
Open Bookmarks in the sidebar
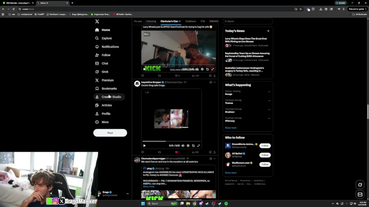coord(106,89)
